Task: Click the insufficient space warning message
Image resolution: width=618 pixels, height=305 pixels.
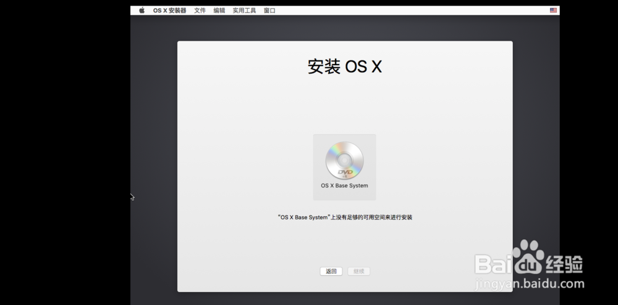Action: [345, 217]
